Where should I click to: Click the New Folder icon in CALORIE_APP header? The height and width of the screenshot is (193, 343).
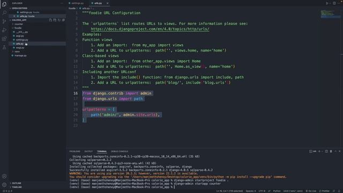[55, 20]
